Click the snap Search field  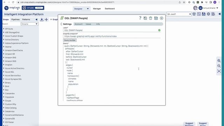click(12, 24)
